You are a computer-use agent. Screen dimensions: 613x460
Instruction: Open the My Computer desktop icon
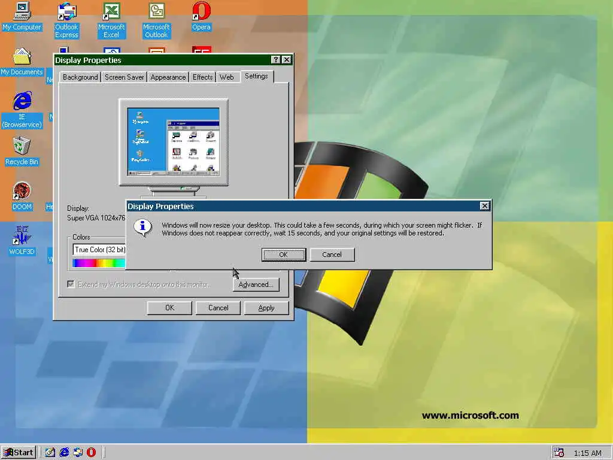click(22, 16)
